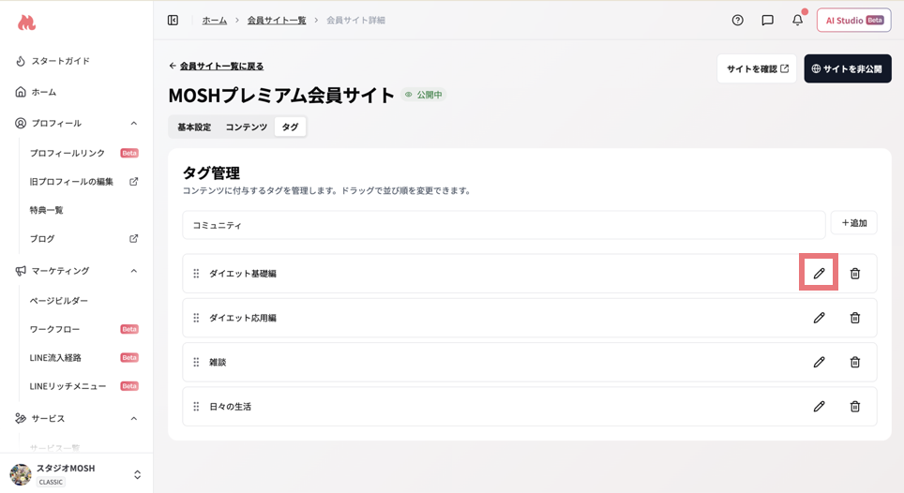Grab drag handle of 雑談
Screen dimensions: 904x493
[x=196, y=362]
